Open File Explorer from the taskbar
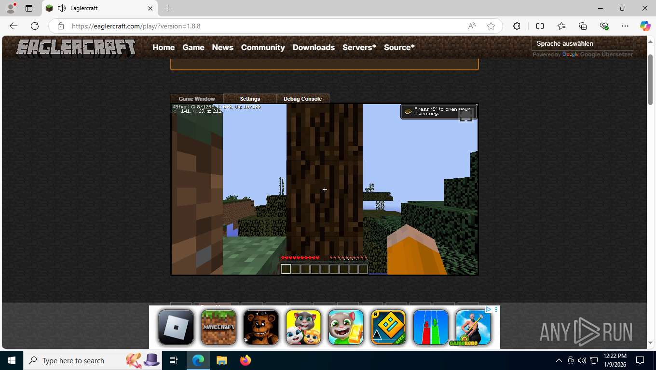The width and height of the screenshot is (656, 370). click(221, 360)
